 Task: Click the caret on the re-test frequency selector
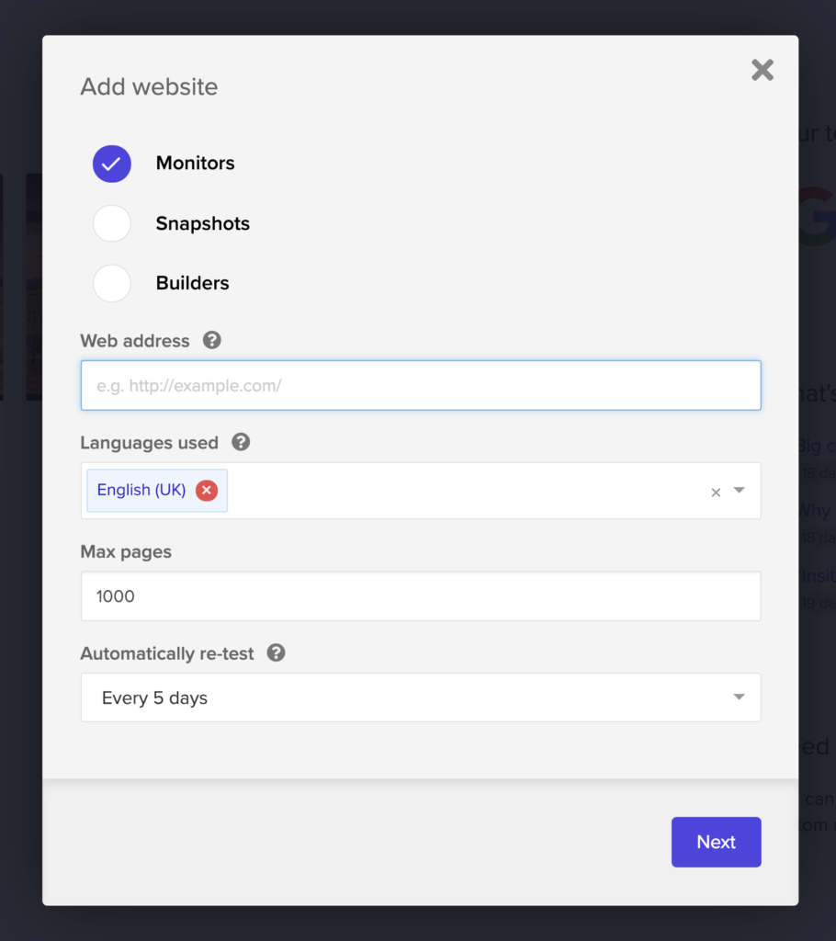[739, 697]
